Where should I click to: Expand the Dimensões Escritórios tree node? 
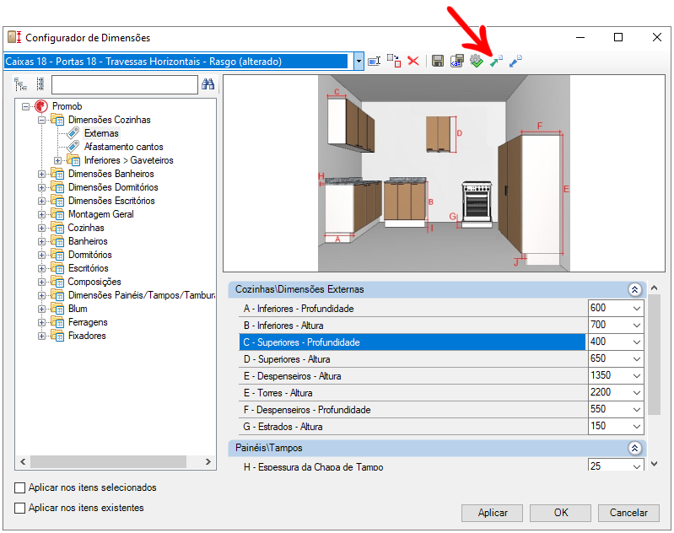tap(41, 201)
